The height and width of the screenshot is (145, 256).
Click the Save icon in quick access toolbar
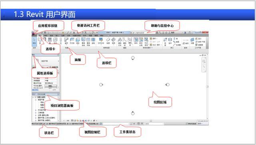(45, 32)
